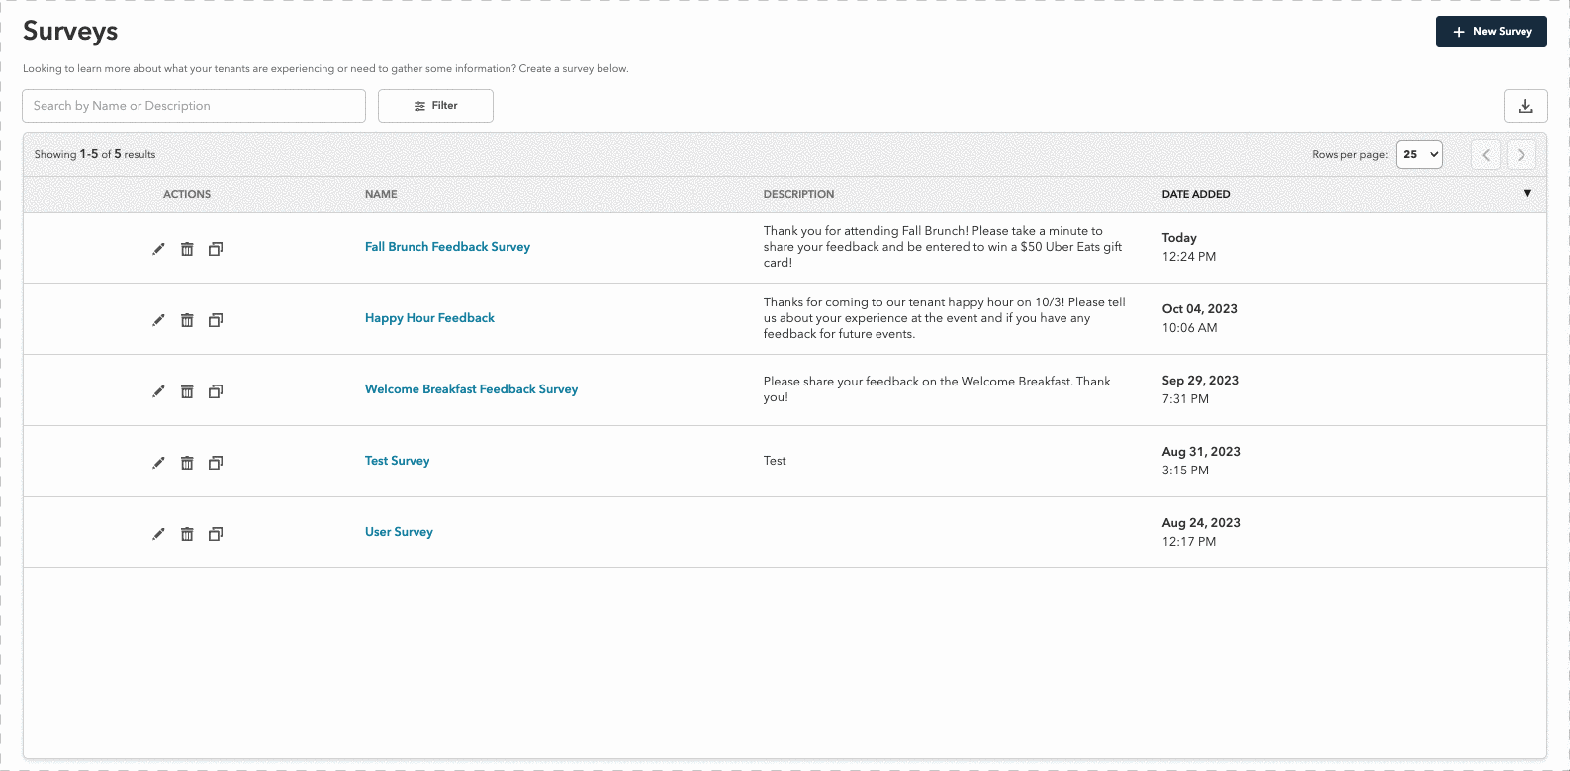Click the happy hour description text
The width and height of the screenshot is (1570, 771).
(944, 318)
